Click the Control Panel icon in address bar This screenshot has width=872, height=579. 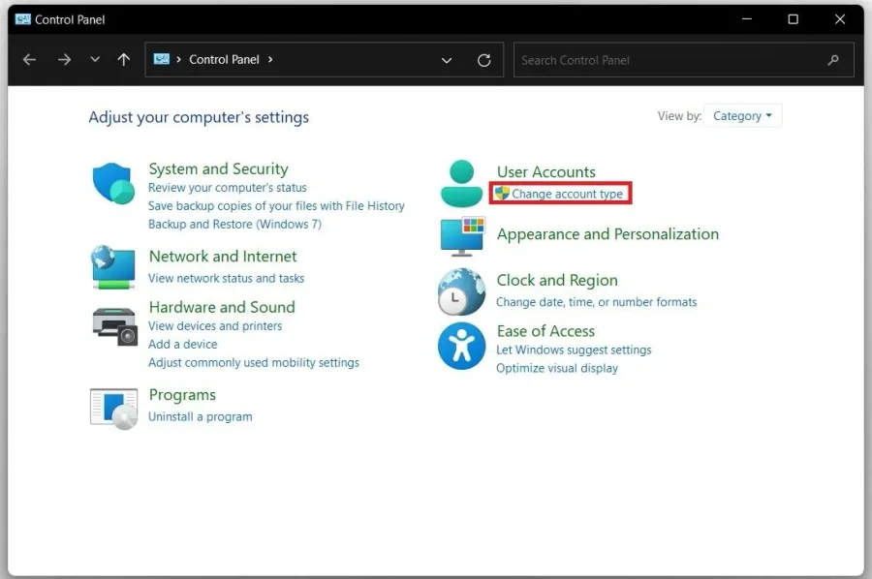tap(161, 59)
